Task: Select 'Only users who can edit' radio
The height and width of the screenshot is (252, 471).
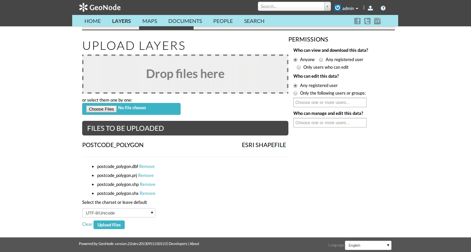Action: coord(299,67)
